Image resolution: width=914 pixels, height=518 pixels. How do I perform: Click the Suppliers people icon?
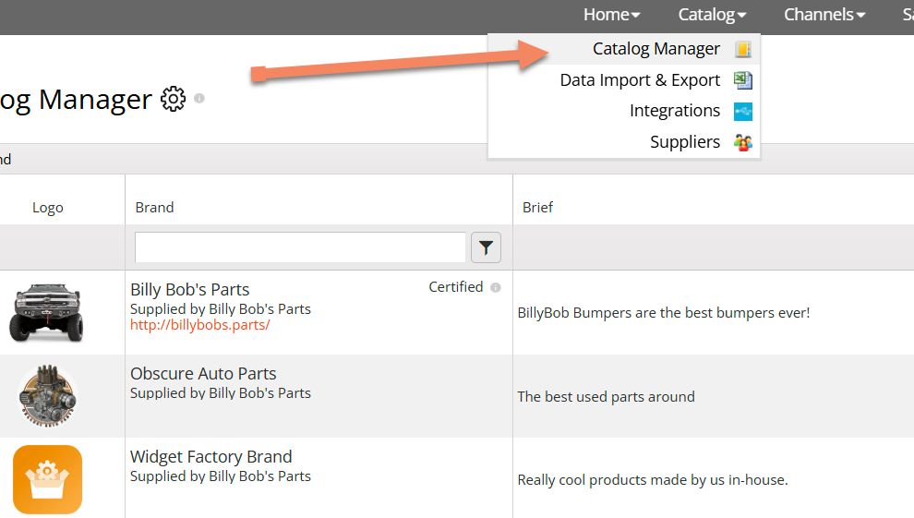743,142
